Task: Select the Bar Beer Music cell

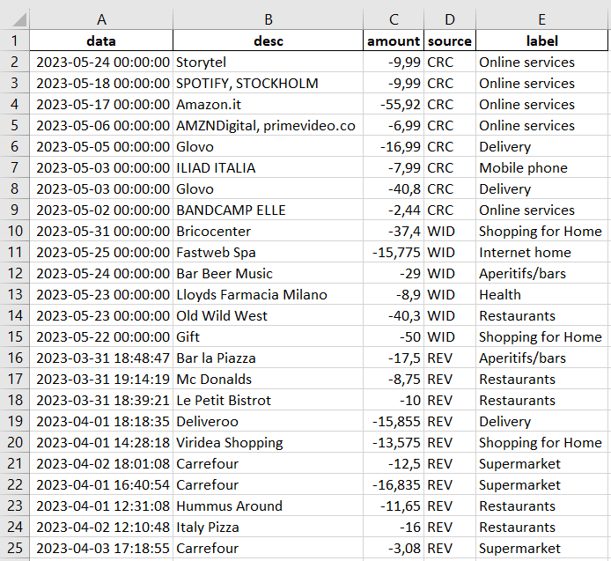Action: pos(269,273)
